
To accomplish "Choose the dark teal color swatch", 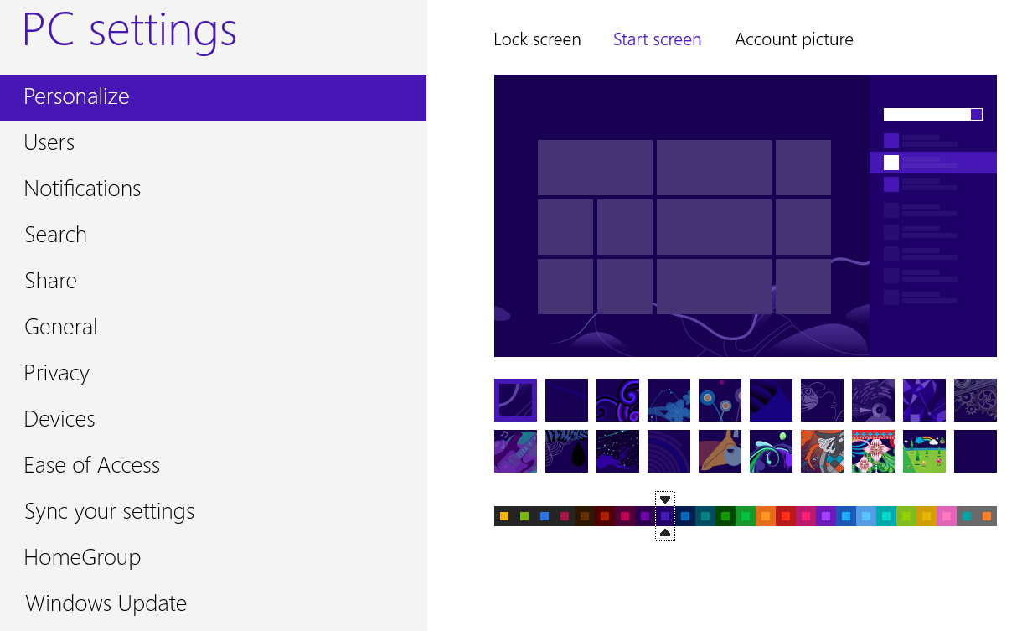I will 705,516.
